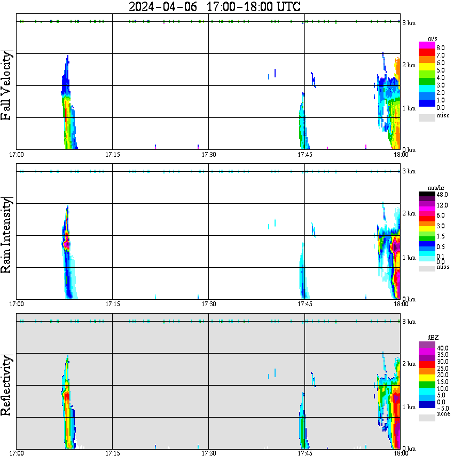Viewport: 454px width, 463px height.
Task: Select yellow swatch in m/s legend
Action: (427, 67)
